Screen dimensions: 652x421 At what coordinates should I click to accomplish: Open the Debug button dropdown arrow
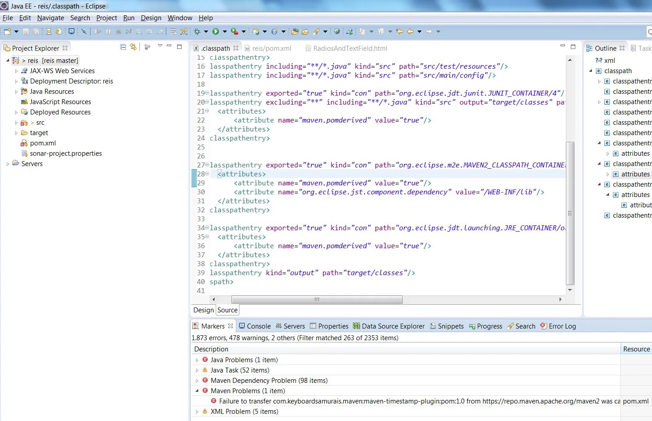(206, 31)
